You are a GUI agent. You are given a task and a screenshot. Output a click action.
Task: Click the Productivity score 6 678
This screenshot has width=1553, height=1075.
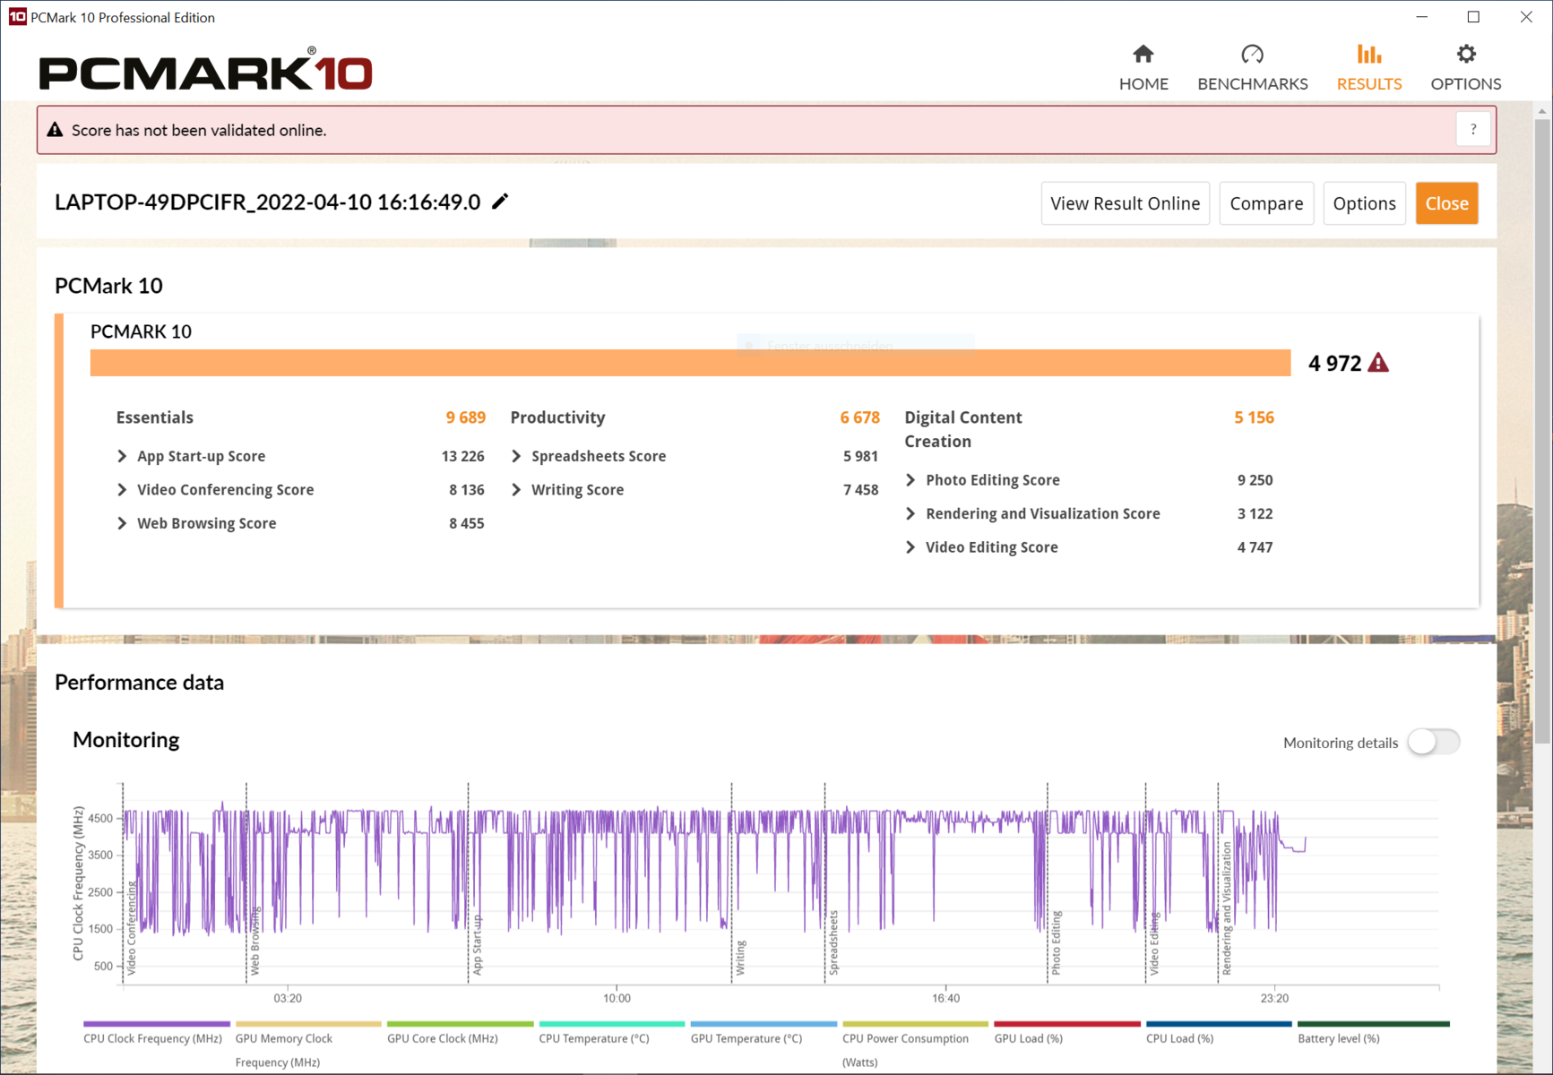coord(860,417)
